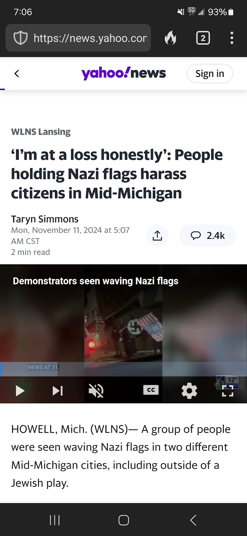Tap the Android home button

point(123,520)
